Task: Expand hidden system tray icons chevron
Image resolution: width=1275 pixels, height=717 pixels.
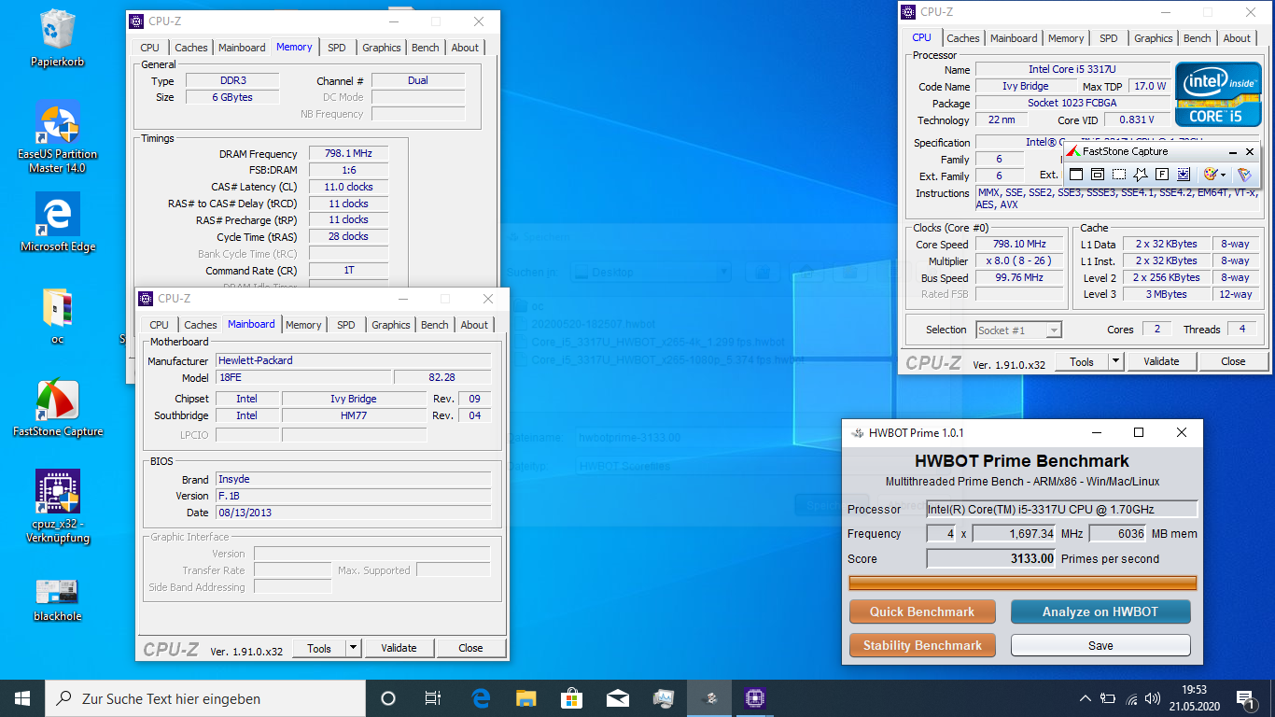Action: [1086, 698]
